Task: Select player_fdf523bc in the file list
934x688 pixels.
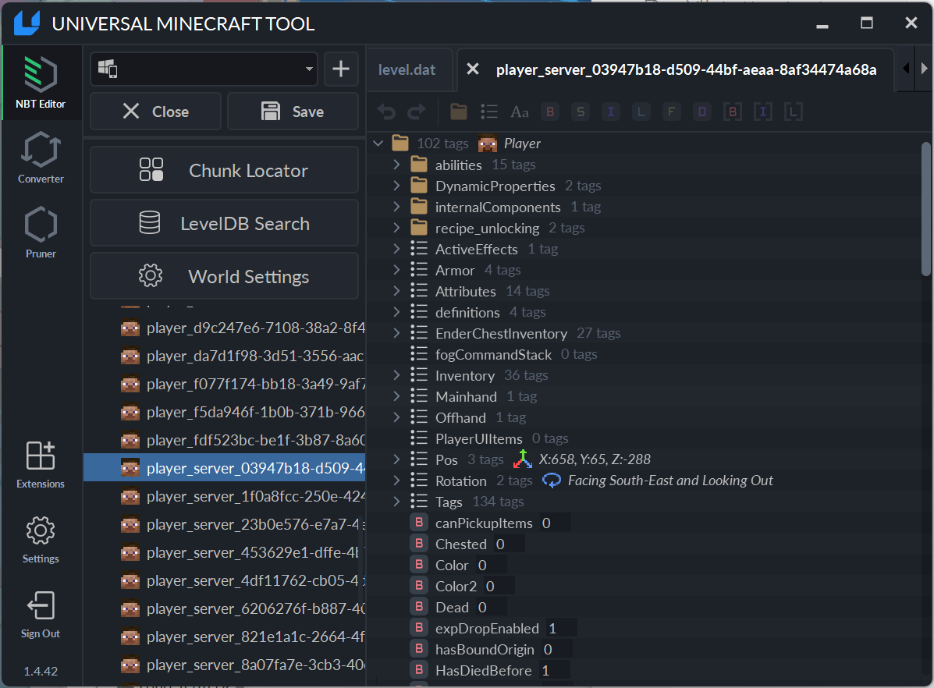Action: (x=225, y=440)
